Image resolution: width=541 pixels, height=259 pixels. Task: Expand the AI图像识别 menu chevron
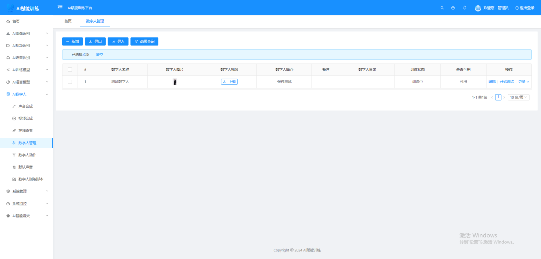click(x=47, y=33)
